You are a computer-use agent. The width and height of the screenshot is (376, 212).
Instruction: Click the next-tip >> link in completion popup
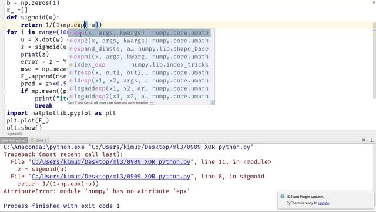click(152, 102)
